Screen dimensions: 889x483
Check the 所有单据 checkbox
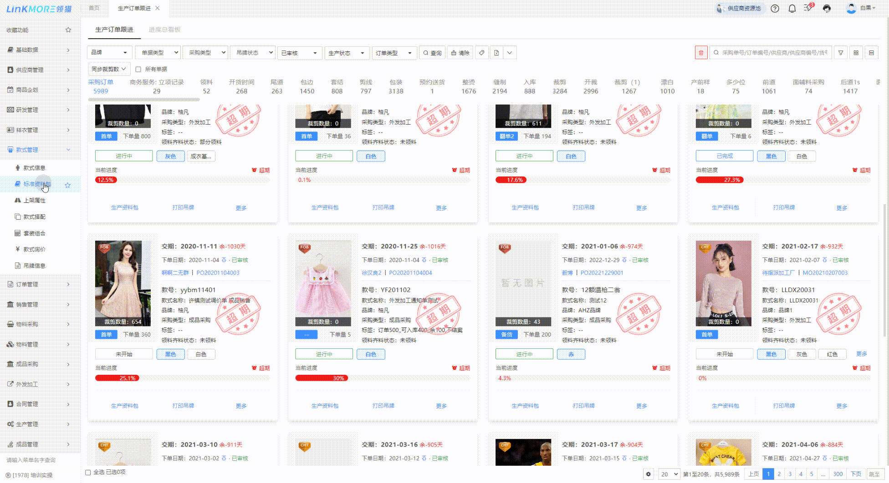[138, 70]
